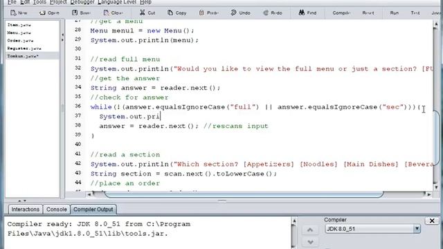This screenshot has height=249, width=443.
Task: Cut selection with the scissors icon
Action: tap(147, 12)
